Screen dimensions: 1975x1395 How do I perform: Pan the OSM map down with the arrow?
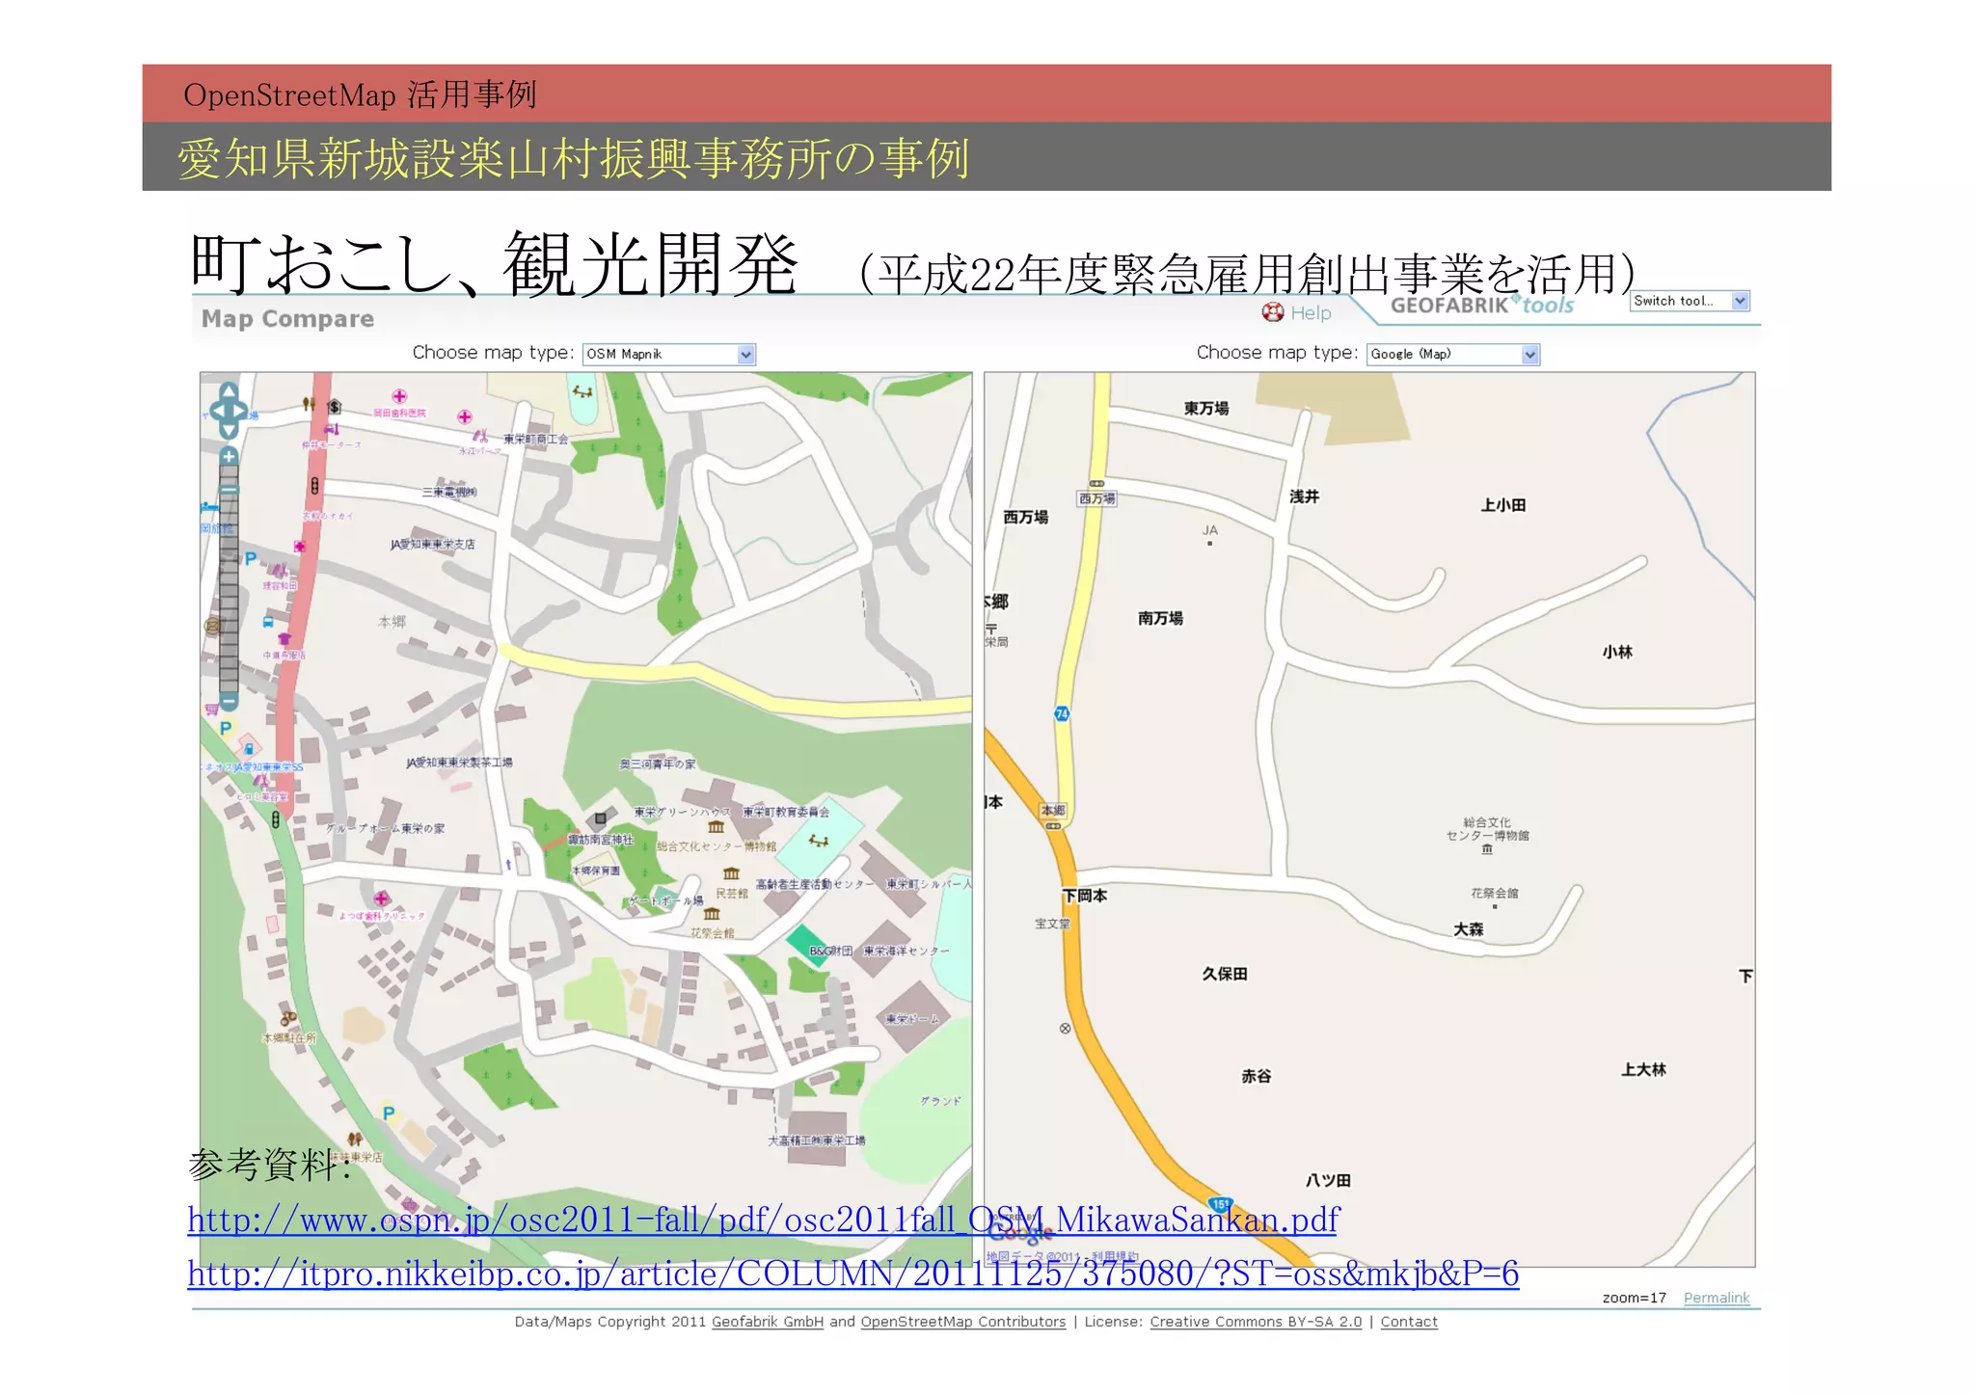click(229, 431)
